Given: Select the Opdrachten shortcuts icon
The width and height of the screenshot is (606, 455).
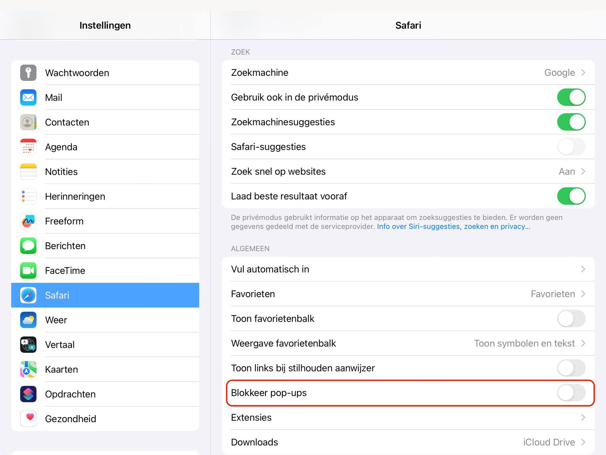Looking at the screenshot, I should click(28, 394).
